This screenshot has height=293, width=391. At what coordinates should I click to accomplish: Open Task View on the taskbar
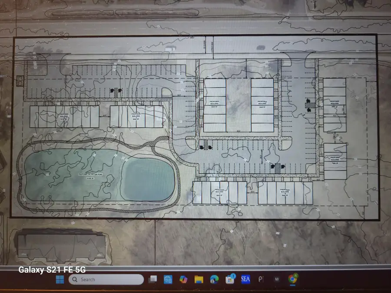153,279
